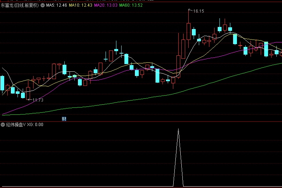This screenshot has height=188, width=282.
Task: Select the MA20: 13.03 label
Action: pyautogui.click(x=106, y=5)
